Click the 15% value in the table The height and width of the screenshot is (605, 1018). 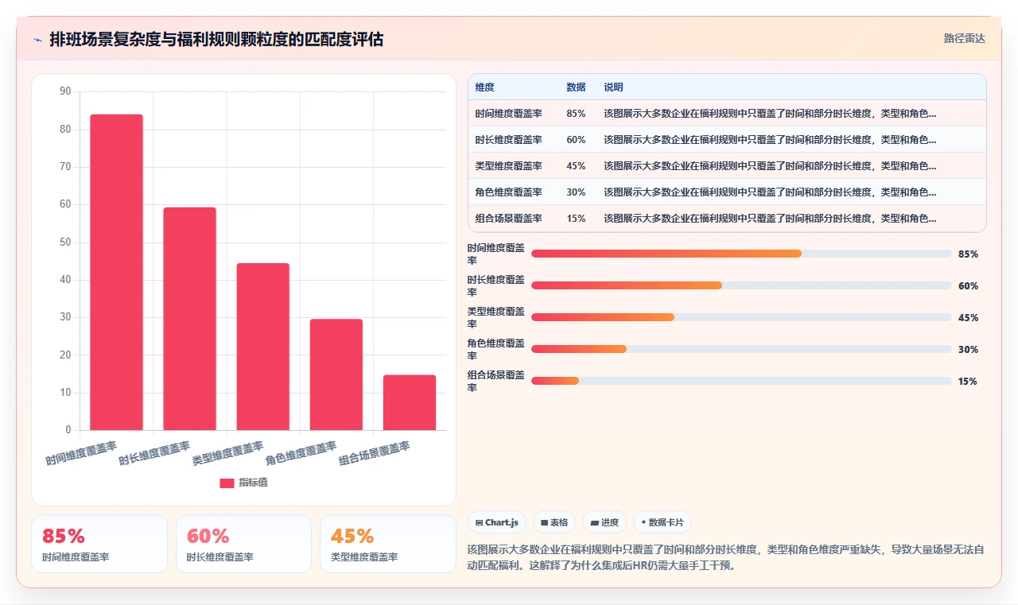[576, 218]
